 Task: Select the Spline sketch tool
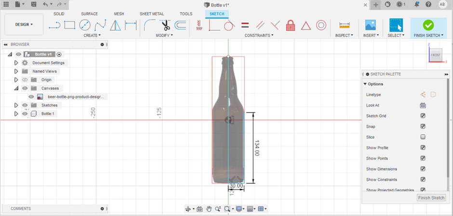(x=100, y=25)
